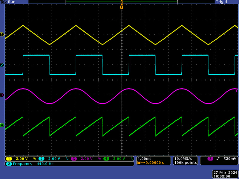
Task: Select the magenta channel 3 badge
Action: click(73, 159)
